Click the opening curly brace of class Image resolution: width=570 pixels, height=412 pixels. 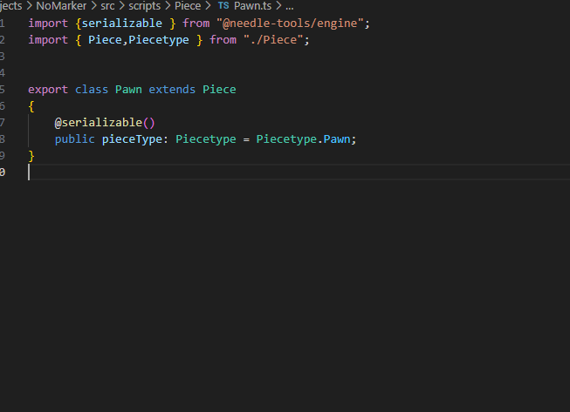(x=31, y=105)
